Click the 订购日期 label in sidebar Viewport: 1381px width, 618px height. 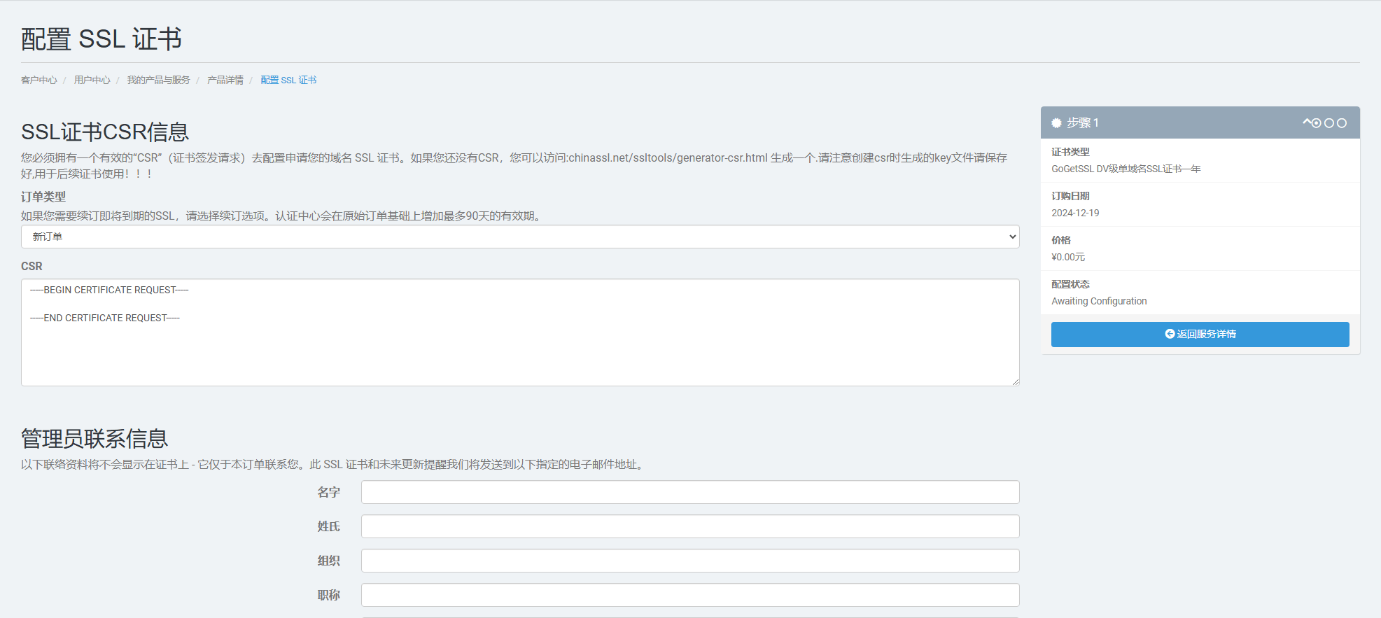point(1070,196)
